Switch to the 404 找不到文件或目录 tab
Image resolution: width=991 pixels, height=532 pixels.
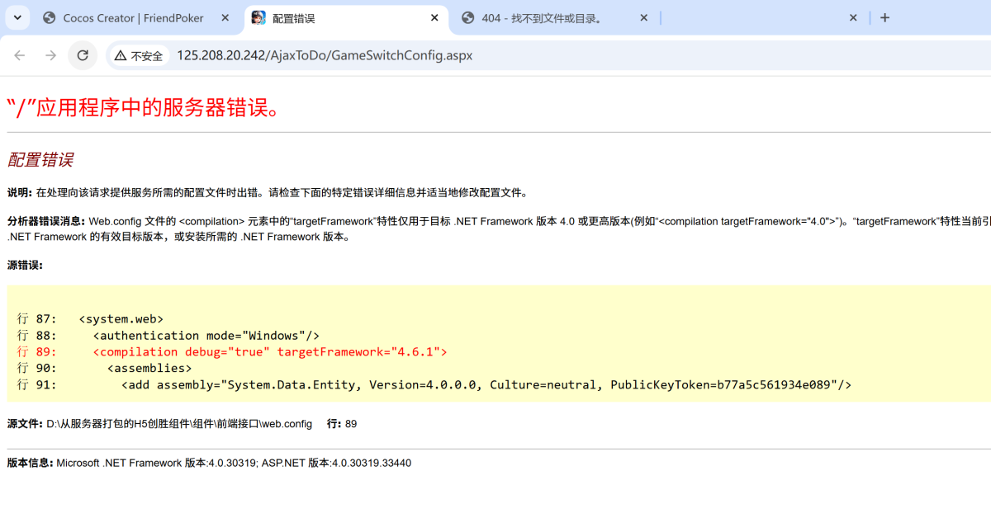point(555,18)
